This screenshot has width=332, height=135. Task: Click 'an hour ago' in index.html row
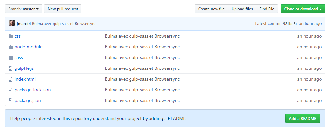pos(309,79)
